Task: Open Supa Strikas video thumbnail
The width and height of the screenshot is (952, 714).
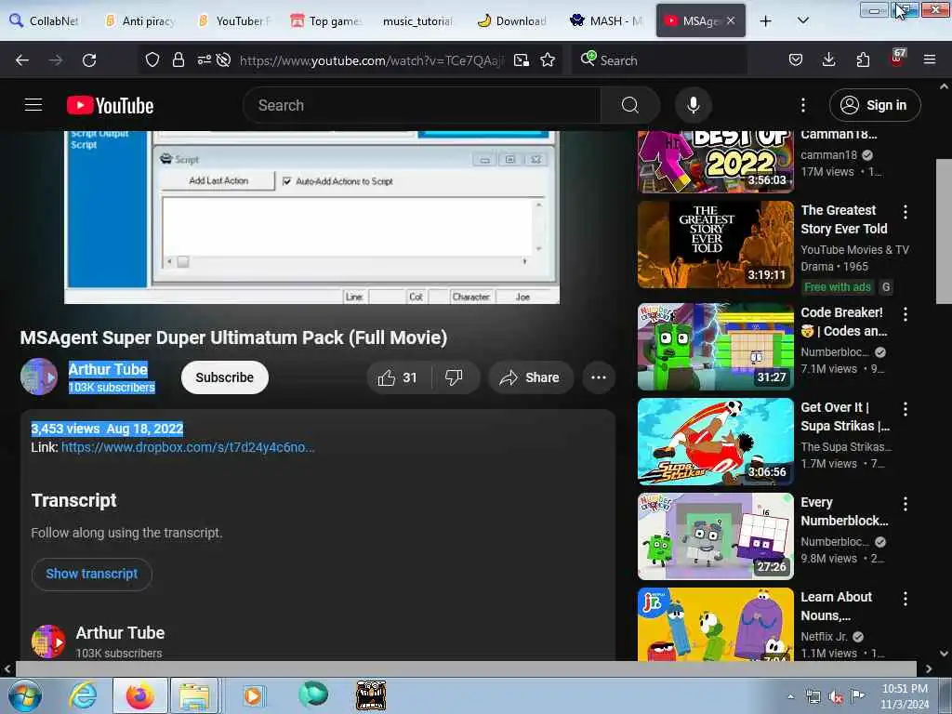Action: 715,442
